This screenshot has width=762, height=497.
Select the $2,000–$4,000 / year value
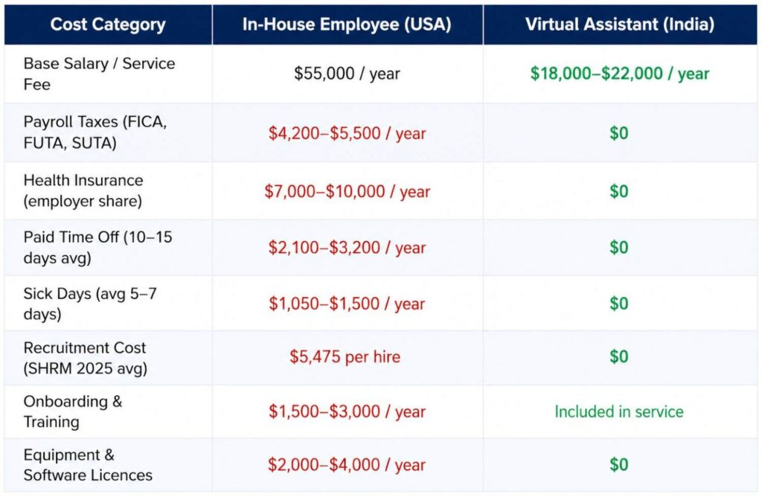(x=347, y=465)
